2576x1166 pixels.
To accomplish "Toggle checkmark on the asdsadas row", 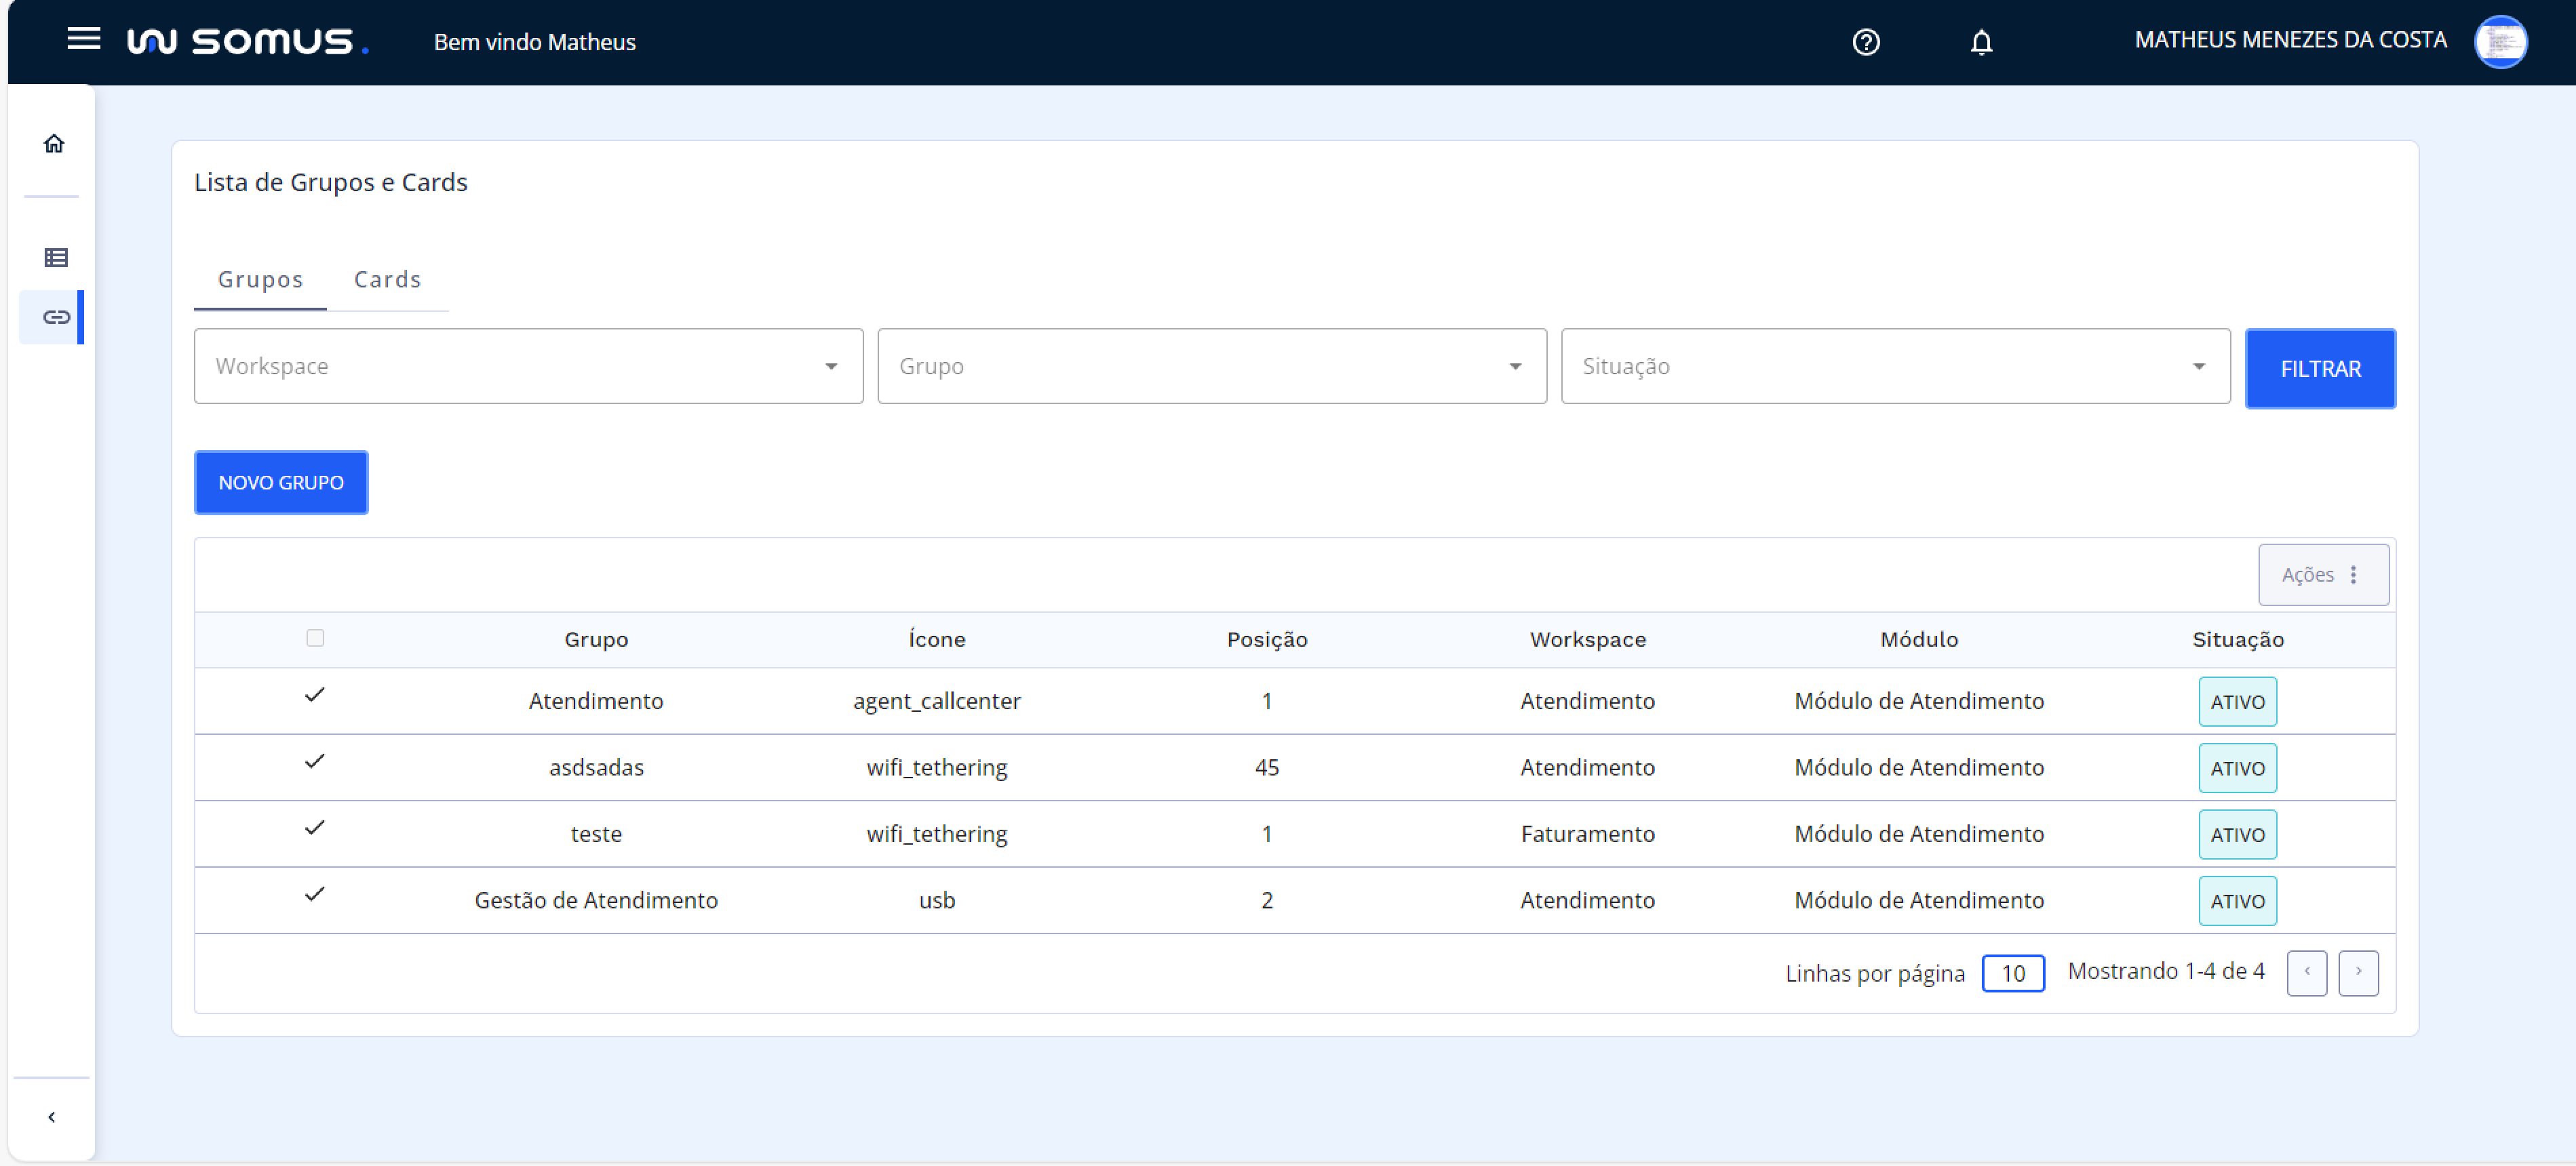I will click(x=315, y=761).
